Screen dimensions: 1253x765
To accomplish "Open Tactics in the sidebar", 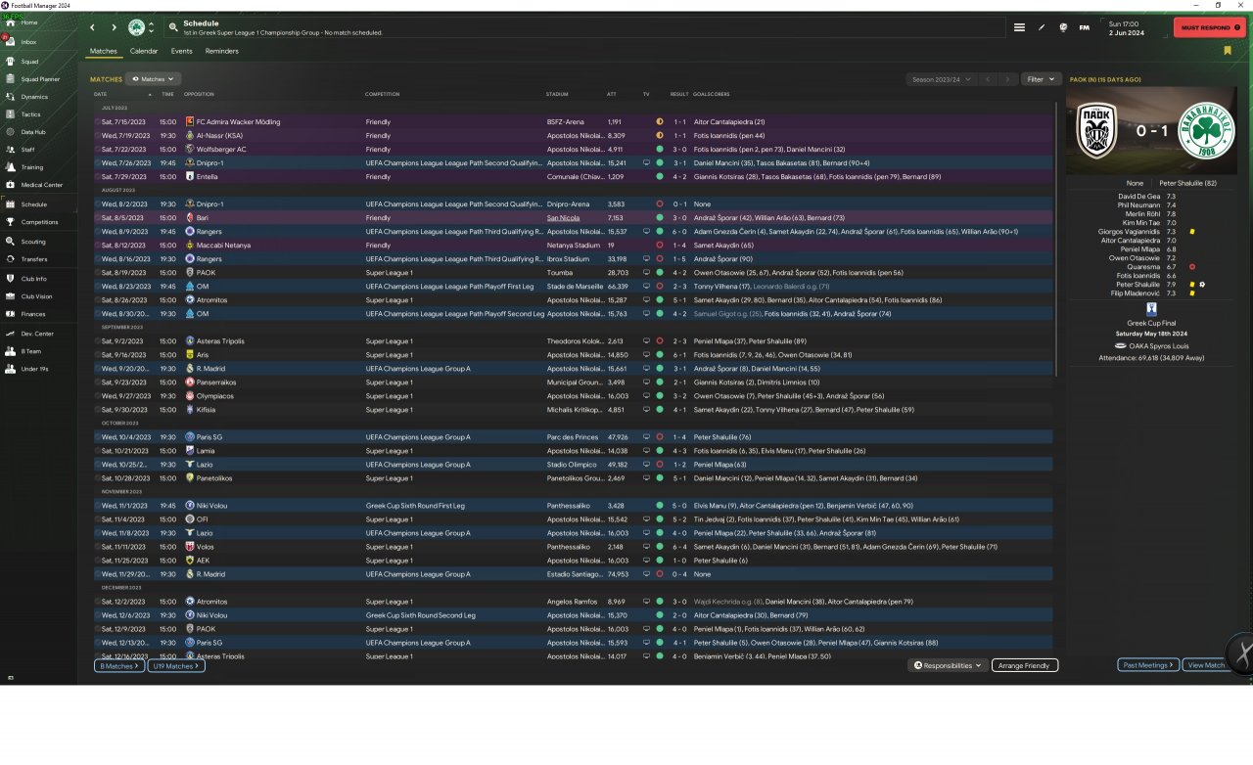I will click(39, 114).
